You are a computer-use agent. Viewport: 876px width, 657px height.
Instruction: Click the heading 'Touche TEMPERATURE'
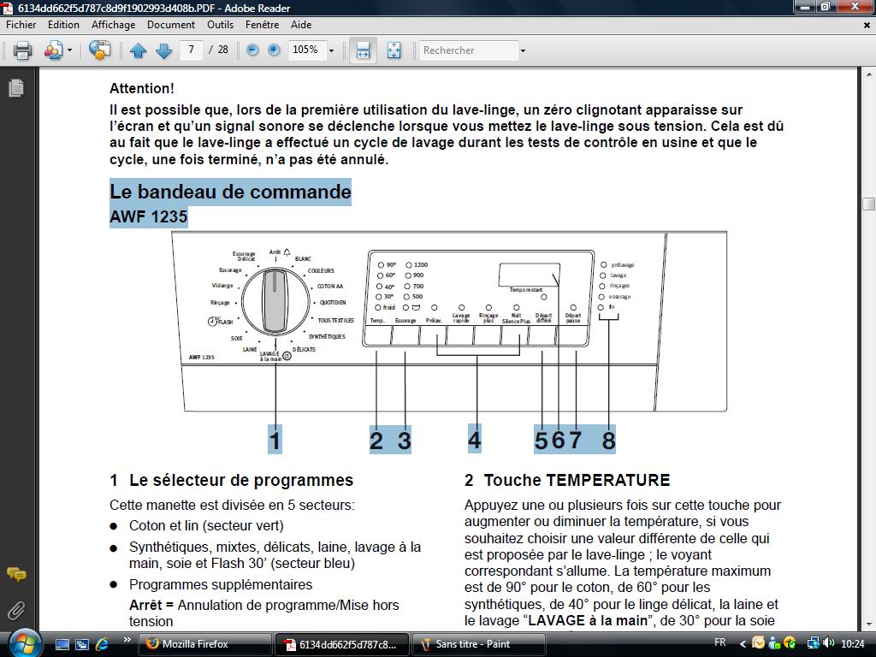click(577, 481)
